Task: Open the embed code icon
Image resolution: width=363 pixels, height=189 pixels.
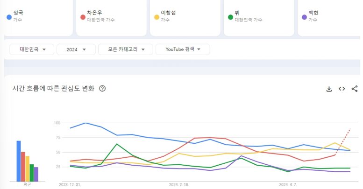Action: pyautogui.click(x=342, y=89)
